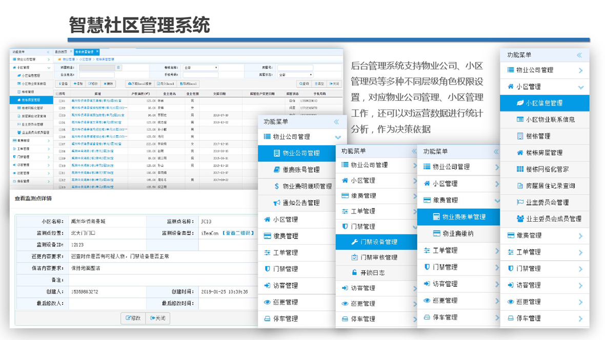Check the select-all checkbox in the 序号 header
Screen dimensions: 605x340
coord(57,94)
